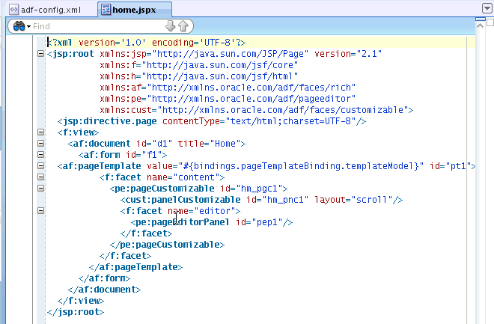Screen dimensions: 494x324
Task: Collapse the jsp:root element
Action: click(x=40, y=54)
